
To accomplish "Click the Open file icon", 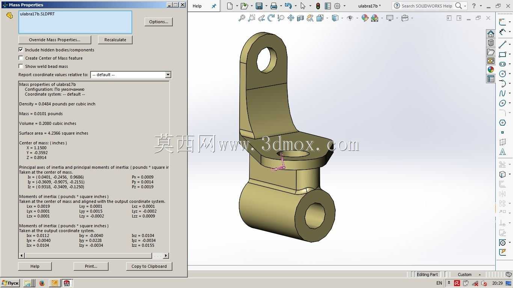I will coord(244,6).
